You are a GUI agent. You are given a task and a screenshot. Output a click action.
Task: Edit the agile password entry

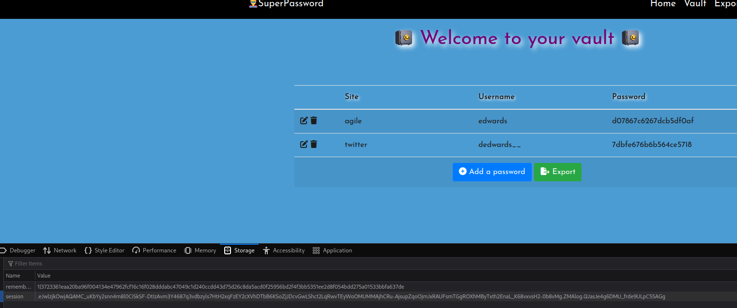click(304, 121)
